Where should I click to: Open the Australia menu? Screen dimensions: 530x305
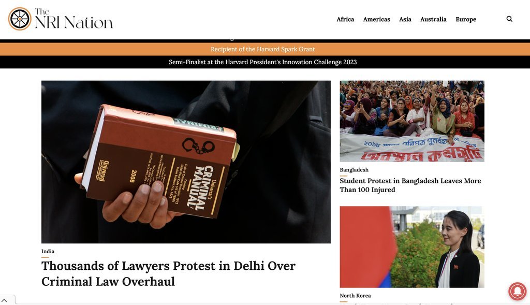coord(433,19)
